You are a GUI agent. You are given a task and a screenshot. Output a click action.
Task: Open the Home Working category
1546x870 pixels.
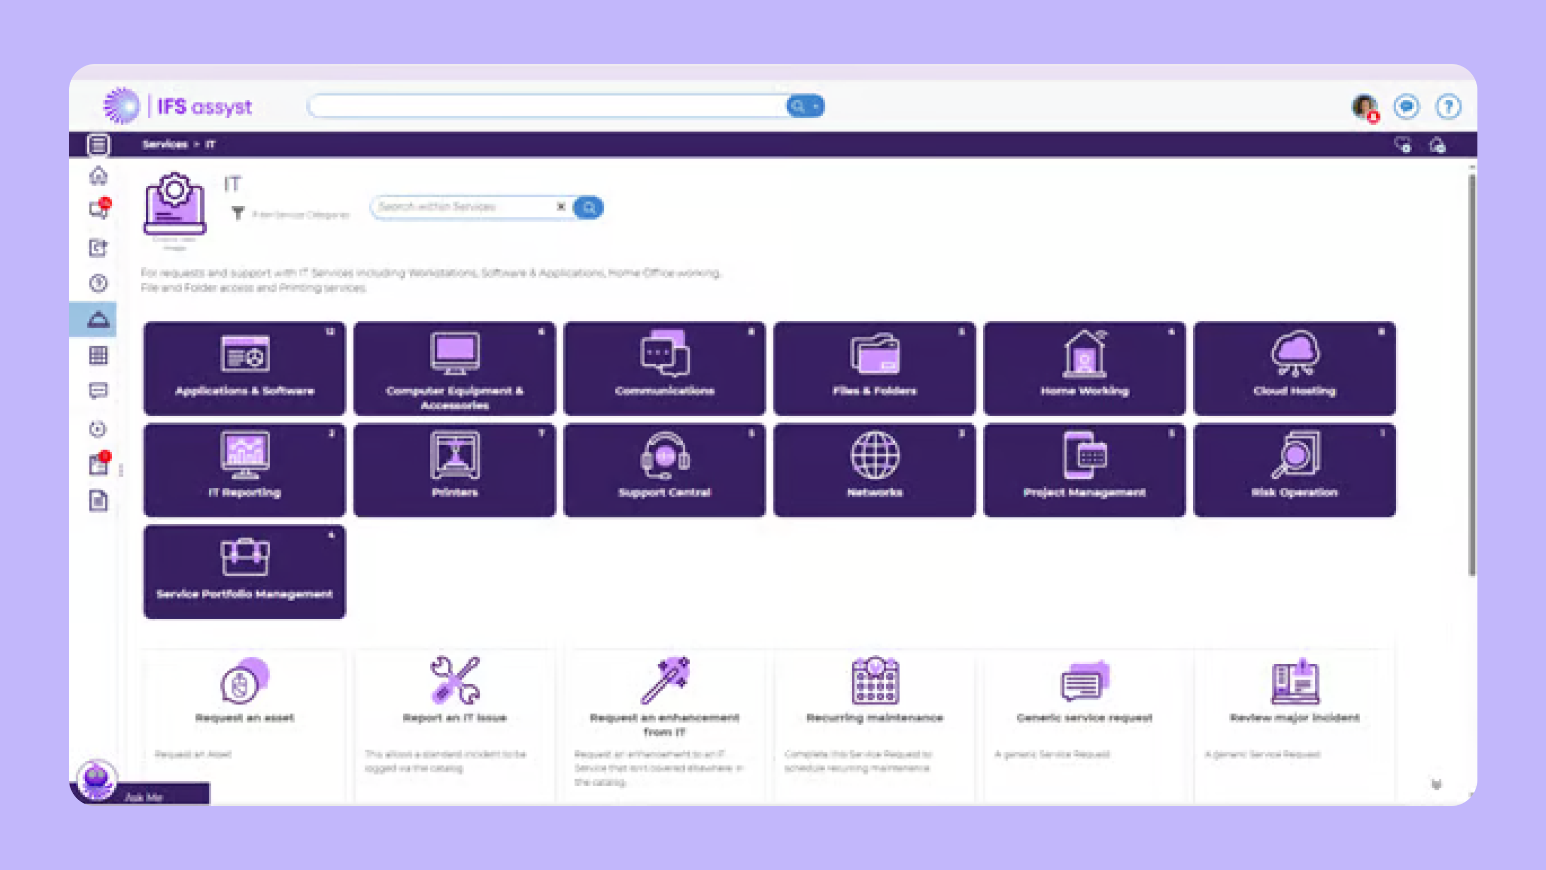point(1084,369)
